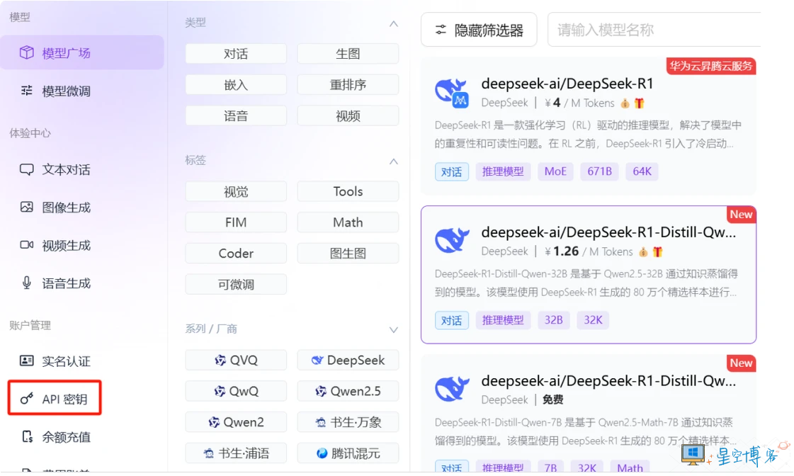Image resolution: width=794 pixels, height=476 pixels.
Task: Toggle the 嵌入 type filter
Action: [x=236, y=84]
